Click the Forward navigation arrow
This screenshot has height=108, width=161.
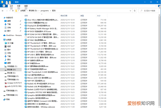(7, 11)
